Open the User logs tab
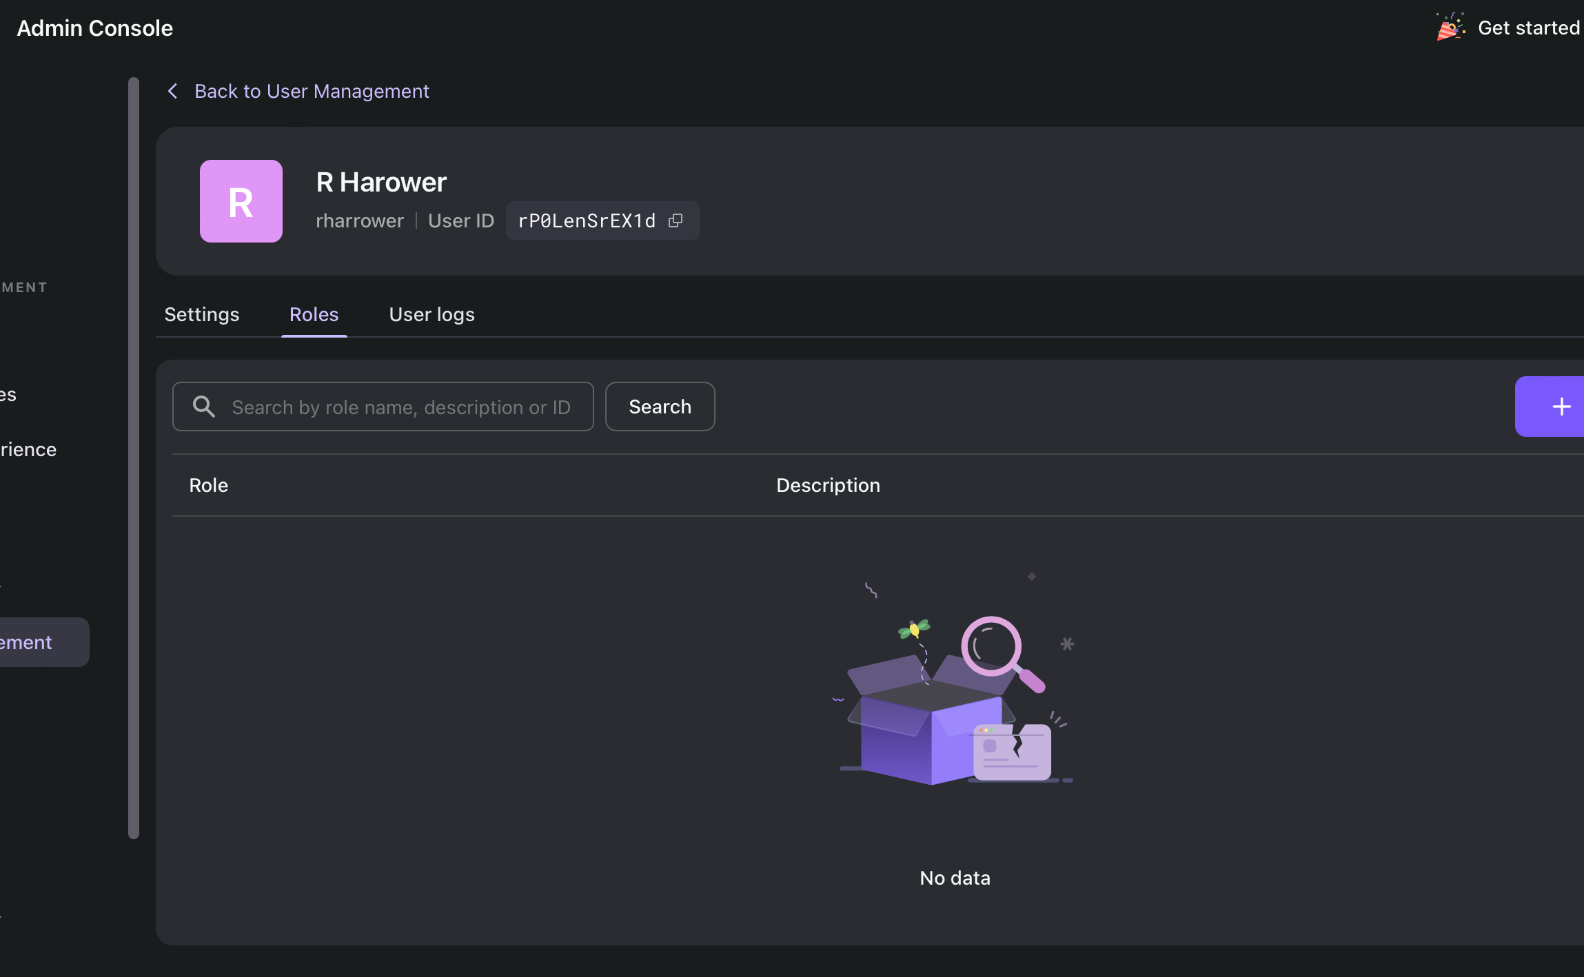The width and height of the screenshot is (1584, 977). coord(431,314)
